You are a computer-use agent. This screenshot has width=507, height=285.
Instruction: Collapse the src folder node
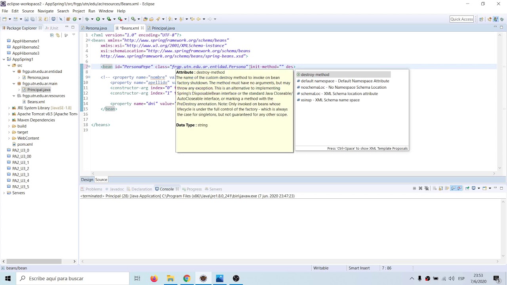click(9, 65)
